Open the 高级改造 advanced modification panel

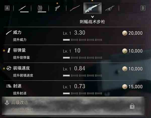pos(73,106)
